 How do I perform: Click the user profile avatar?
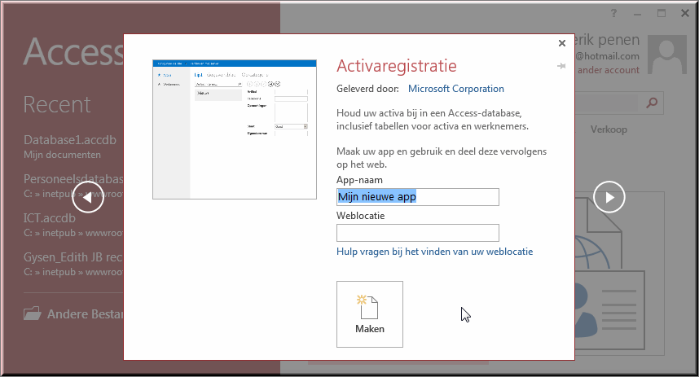click(667, 55)
